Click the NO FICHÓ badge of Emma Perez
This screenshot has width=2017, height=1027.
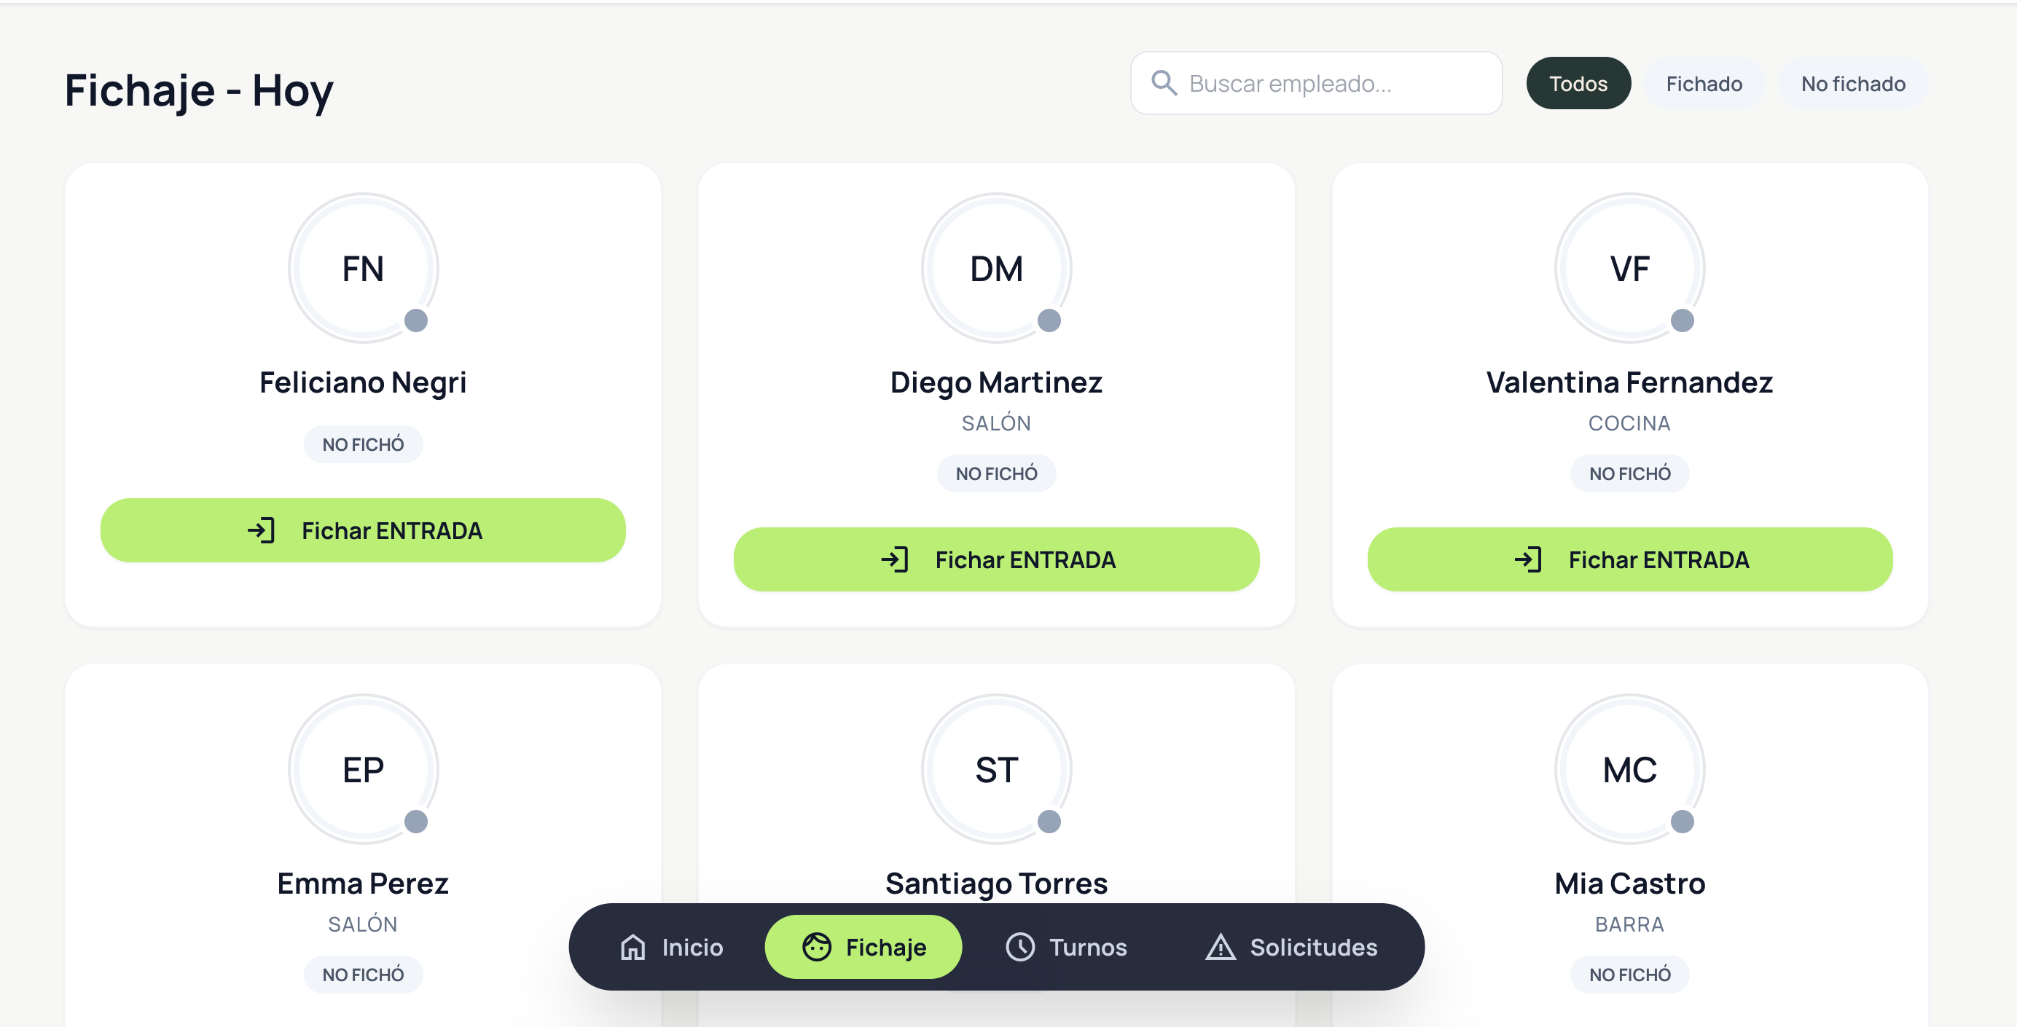click(x=364, y=975)
